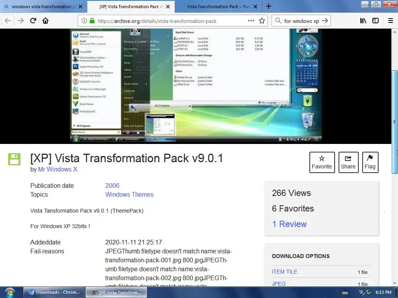Click the Publication date label

tap(52, 185)
